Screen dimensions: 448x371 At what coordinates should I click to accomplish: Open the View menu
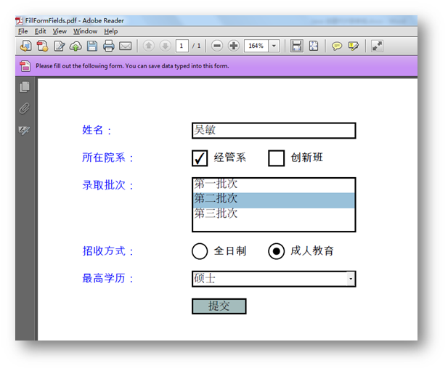(x=60, y=31)
